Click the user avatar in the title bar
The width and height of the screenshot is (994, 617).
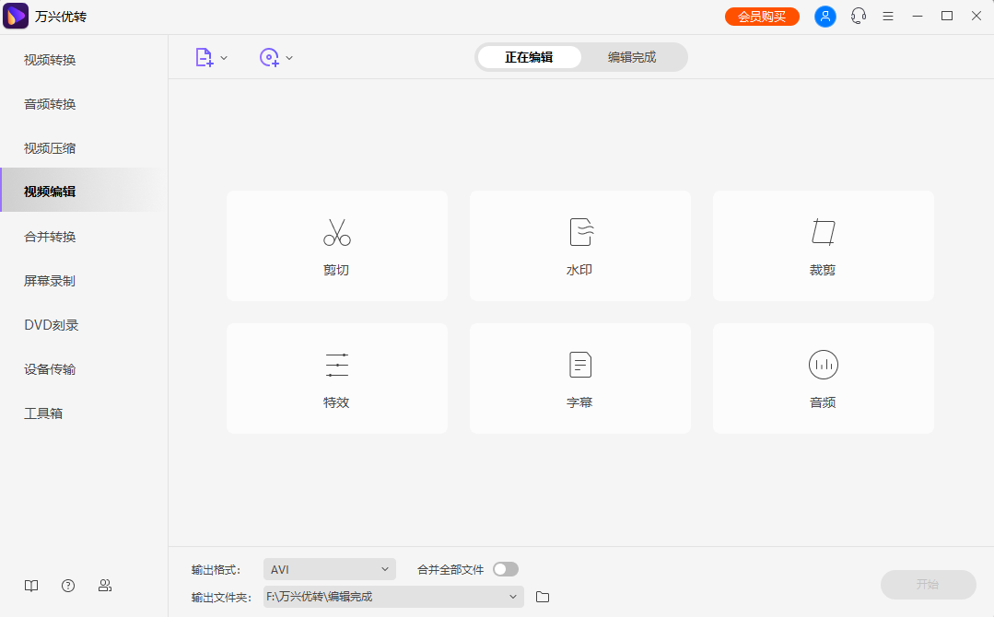(x=824, y=16)
